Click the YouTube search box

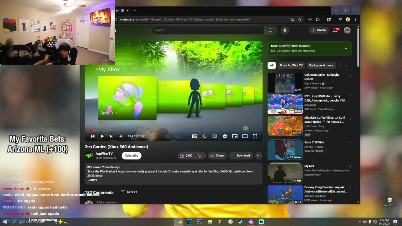(x=208, y=30)
